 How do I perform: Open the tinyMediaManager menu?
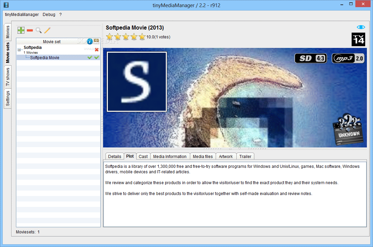[22, 15]
